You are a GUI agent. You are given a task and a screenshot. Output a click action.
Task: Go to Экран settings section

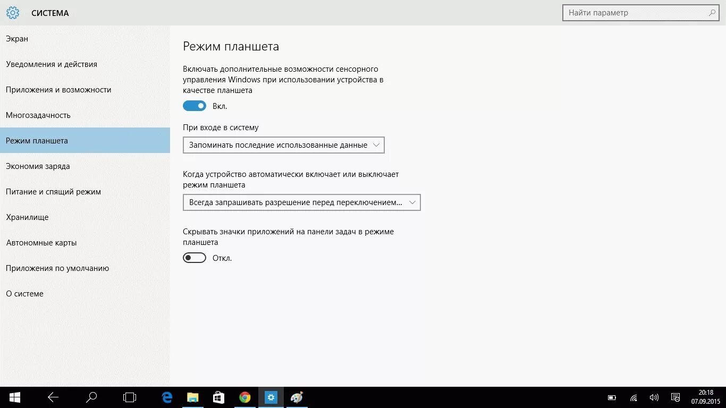(x=85, y=38)
